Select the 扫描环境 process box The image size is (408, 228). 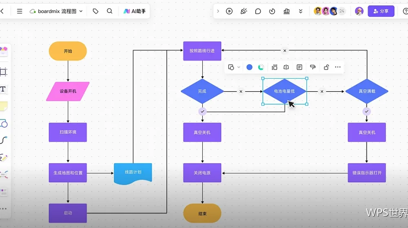click(x=68, y=132)
